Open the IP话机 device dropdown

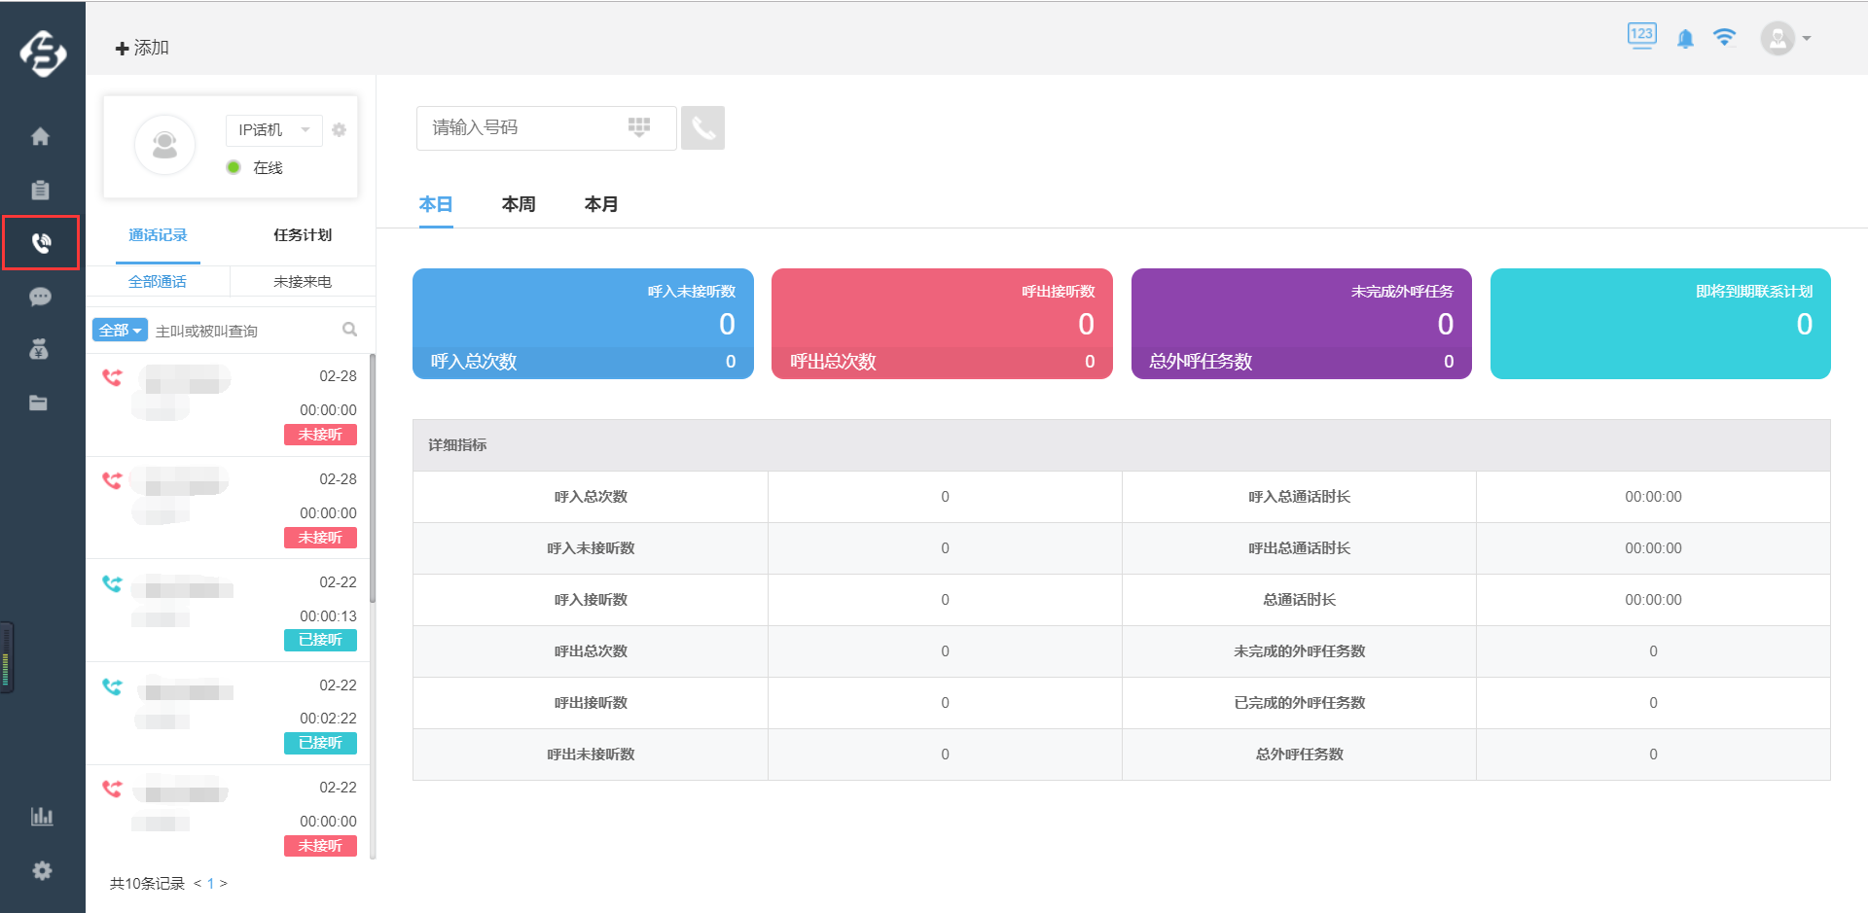[274, 129]
